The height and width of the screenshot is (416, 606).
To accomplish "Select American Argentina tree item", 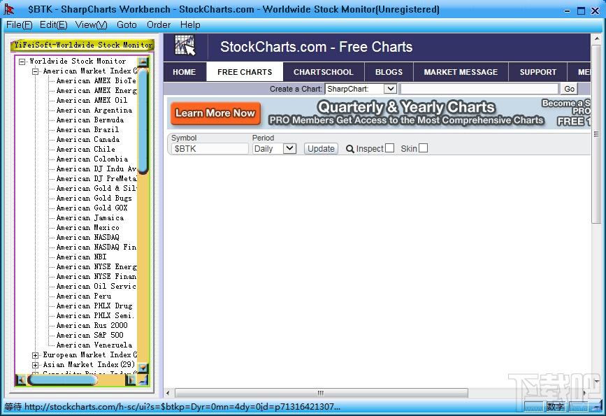I will [x=94, y=110].
